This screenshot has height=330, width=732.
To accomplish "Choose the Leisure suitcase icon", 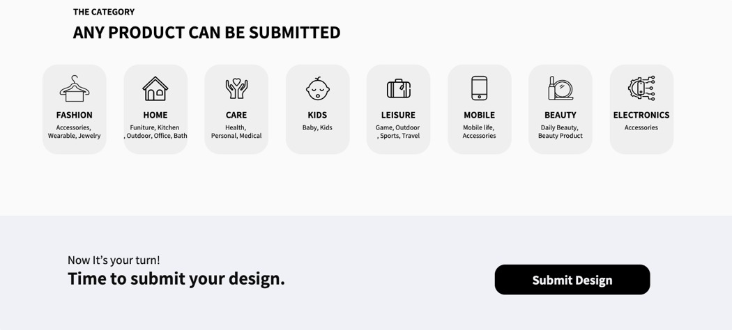I will tap(398, 88).
